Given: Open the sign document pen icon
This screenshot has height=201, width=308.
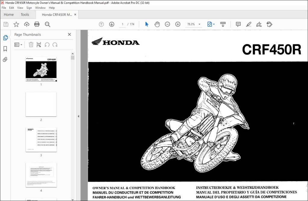Looking at the screenshot, I should (x=259, y=24).
